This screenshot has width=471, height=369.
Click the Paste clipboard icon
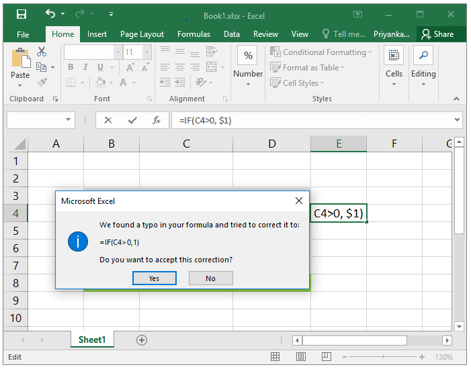click(x=20, y=58)
